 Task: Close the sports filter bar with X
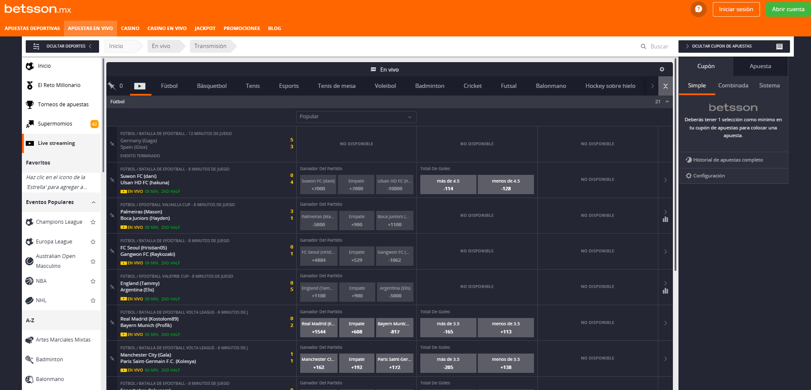pyautogui.click(x=666, y=86)
